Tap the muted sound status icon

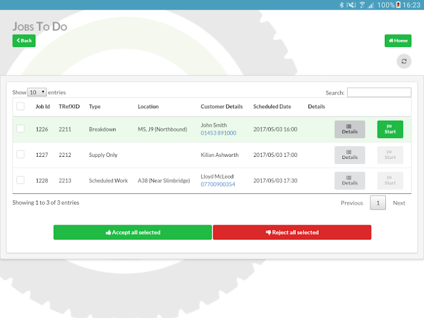351,5
